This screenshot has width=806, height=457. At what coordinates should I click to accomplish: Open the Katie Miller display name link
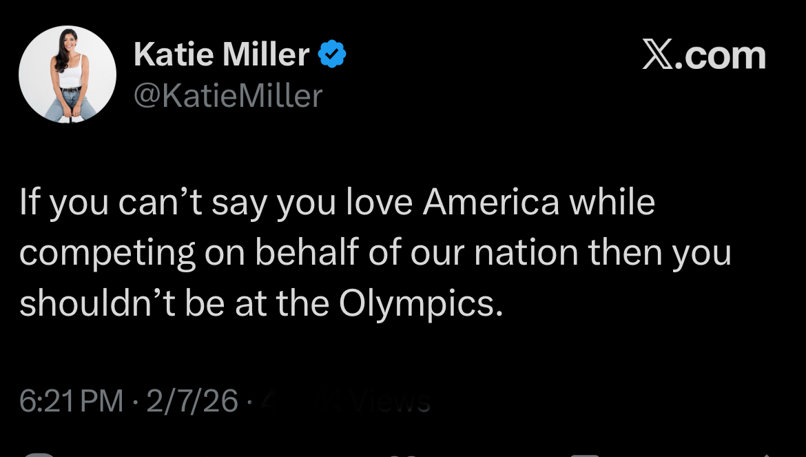click(x=221, y=54)
